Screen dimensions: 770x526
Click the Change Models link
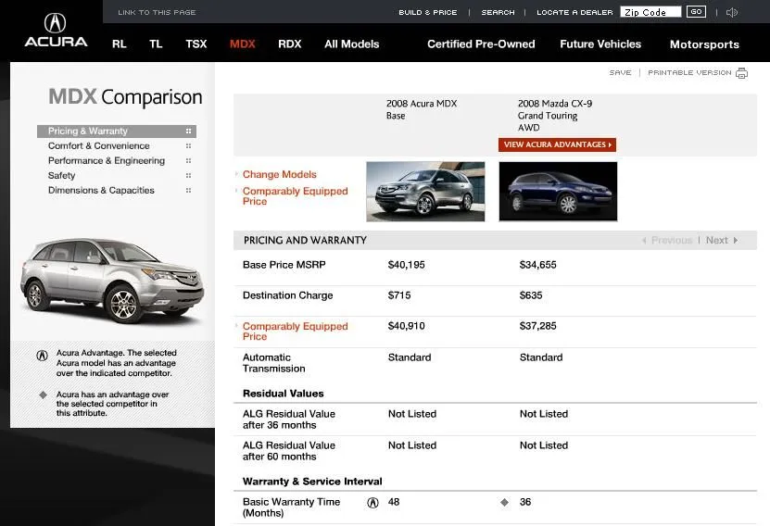pos(279,174)
